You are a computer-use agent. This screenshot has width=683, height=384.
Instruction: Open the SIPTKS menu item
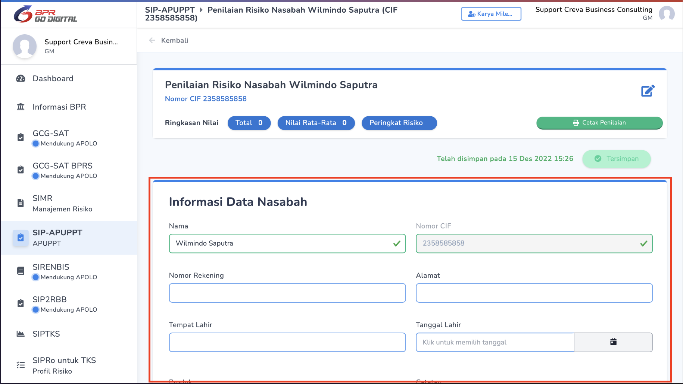(69, 334)
